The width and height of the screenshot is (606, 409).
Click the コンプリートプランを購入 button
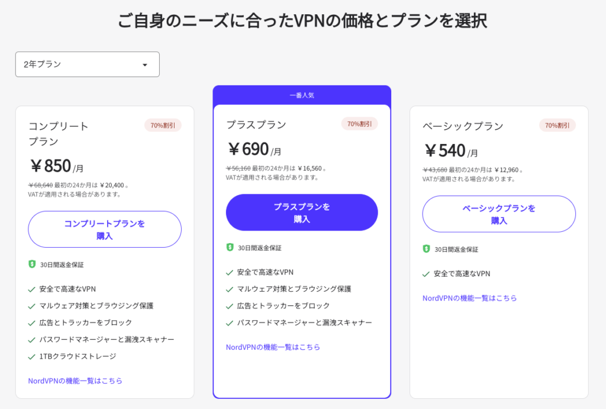[x=105, y=229]
